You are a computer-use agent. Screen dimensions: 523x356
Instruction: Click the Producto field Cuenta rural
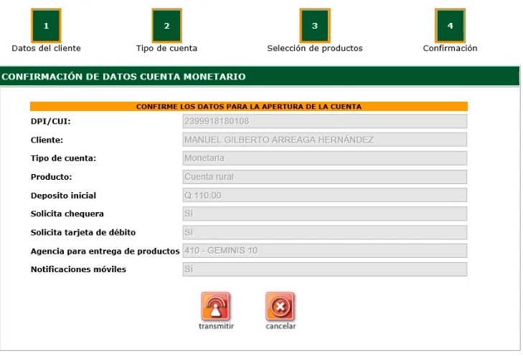click(x=324, y=177)
